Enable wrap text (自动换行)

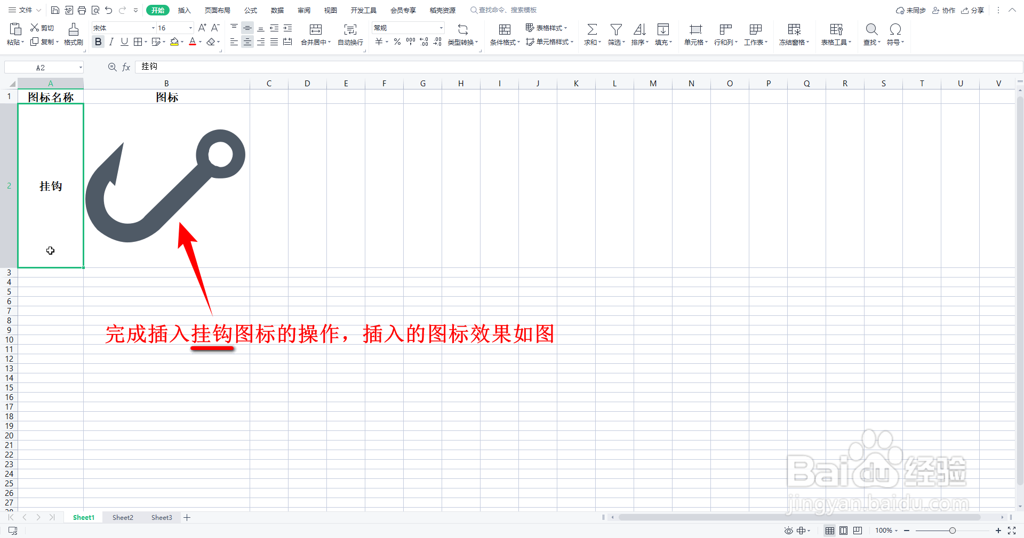[350, 35]
